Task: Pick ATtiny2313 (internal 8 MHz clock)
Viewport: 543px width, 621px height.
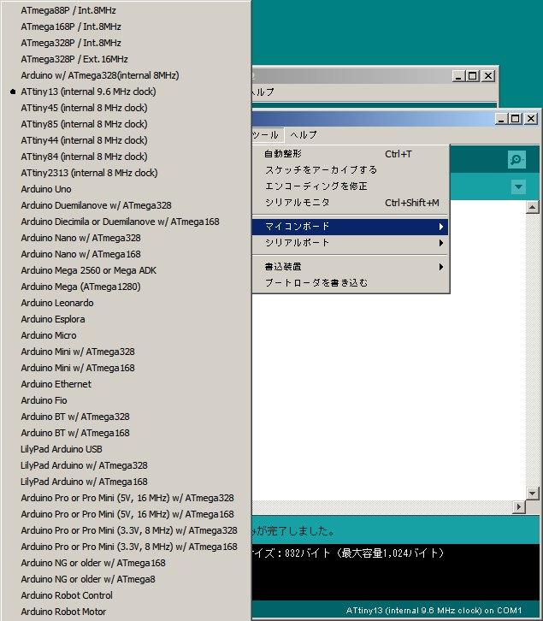Action: tap(126, 173)
